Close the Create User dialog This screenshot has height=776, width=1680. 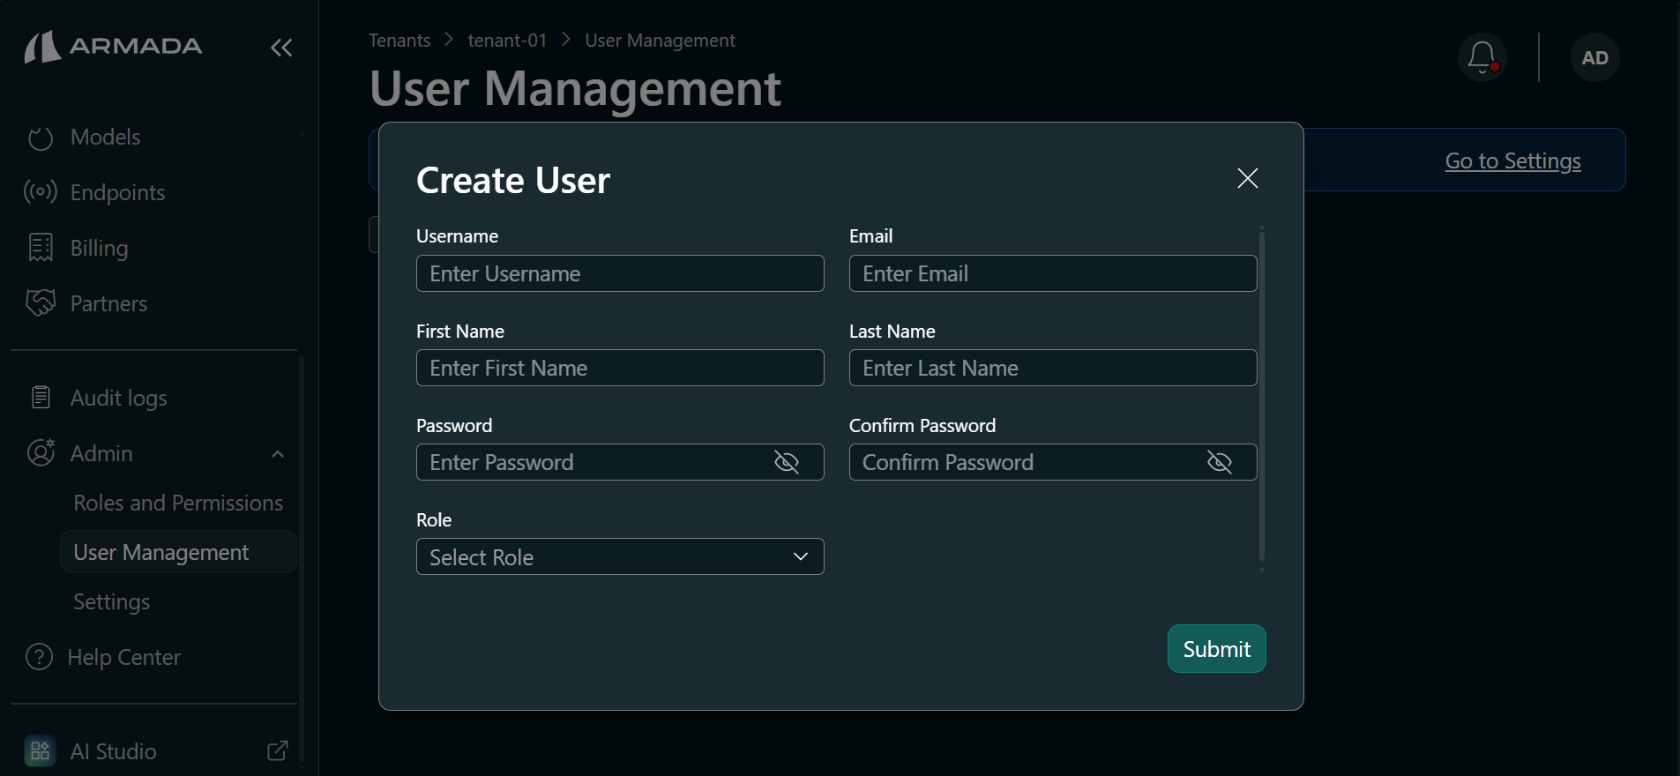pyautogui.click(x=1247, y=178)
